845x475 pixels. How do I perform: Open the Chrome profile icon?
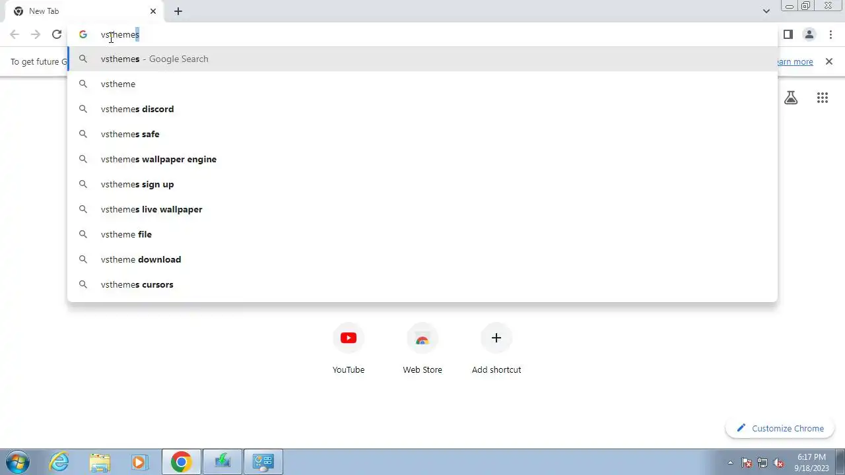[x=809, y=34]
